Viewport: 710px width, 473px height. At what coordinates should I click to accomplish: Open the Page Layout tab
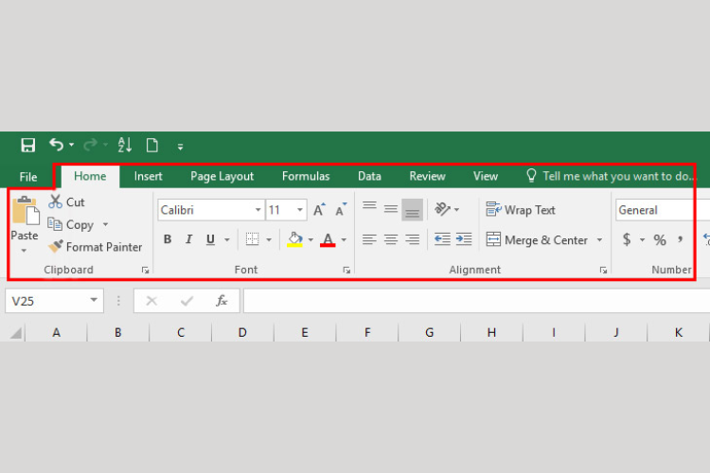pyautogui.click(x=222, y=176)
